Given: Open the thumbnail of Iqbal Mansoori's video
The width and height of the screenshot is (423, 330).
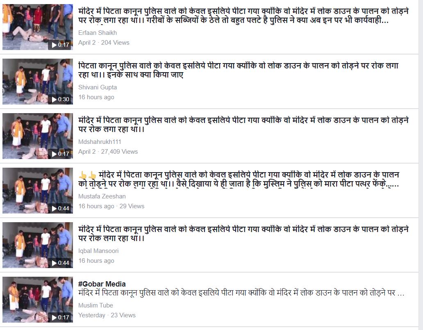Looking at the screenshot, I should (x=38, y=245).
